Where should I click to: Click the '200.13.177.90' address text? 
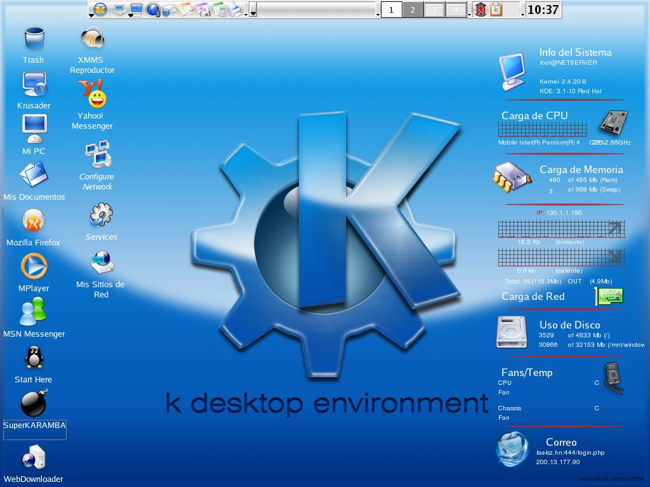click(557, 462)
